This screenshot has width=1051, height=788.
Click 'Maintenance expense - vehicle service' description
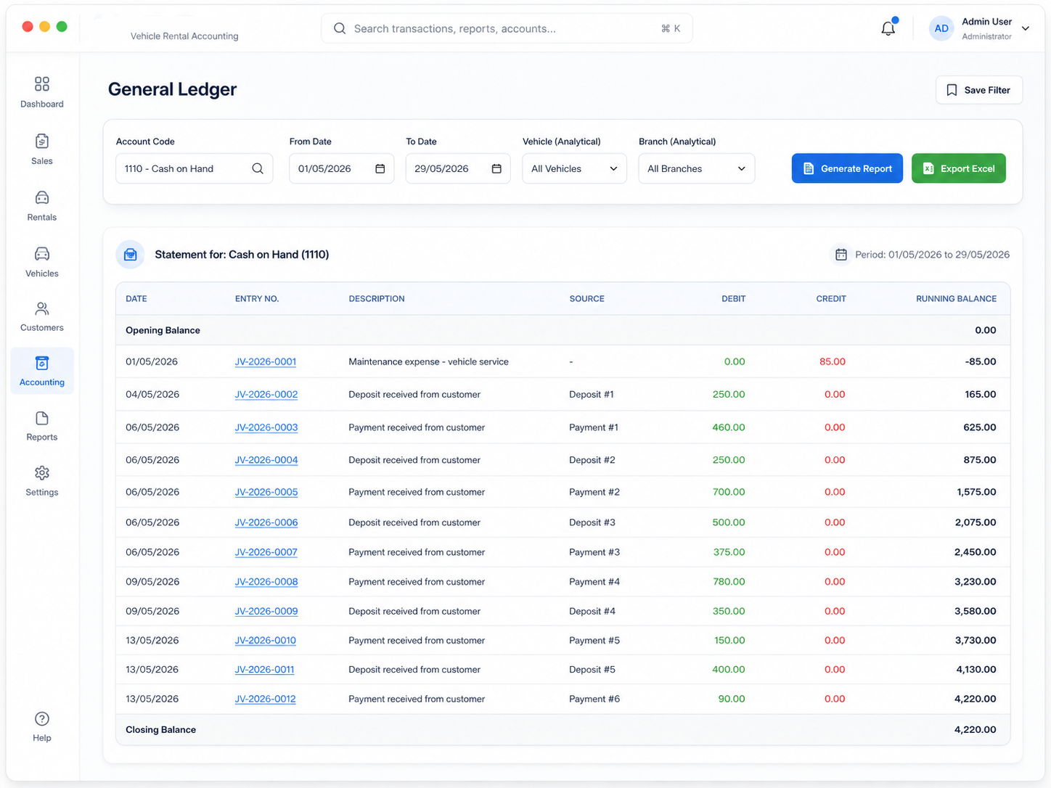(428, 361)
